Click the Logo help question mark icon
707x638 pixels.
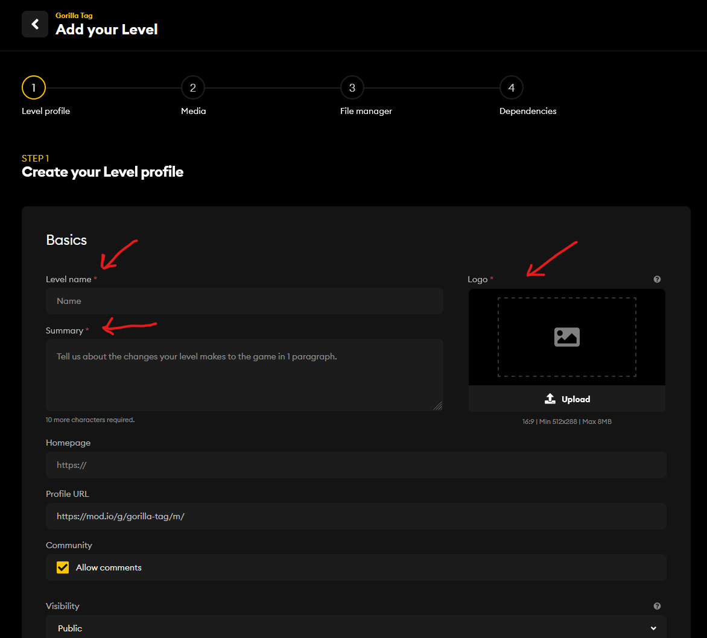point(657,279)
